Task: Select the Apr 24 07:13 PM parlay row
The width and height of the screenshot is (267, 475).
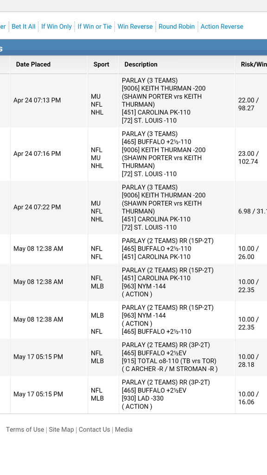Action: click(133, 101)
